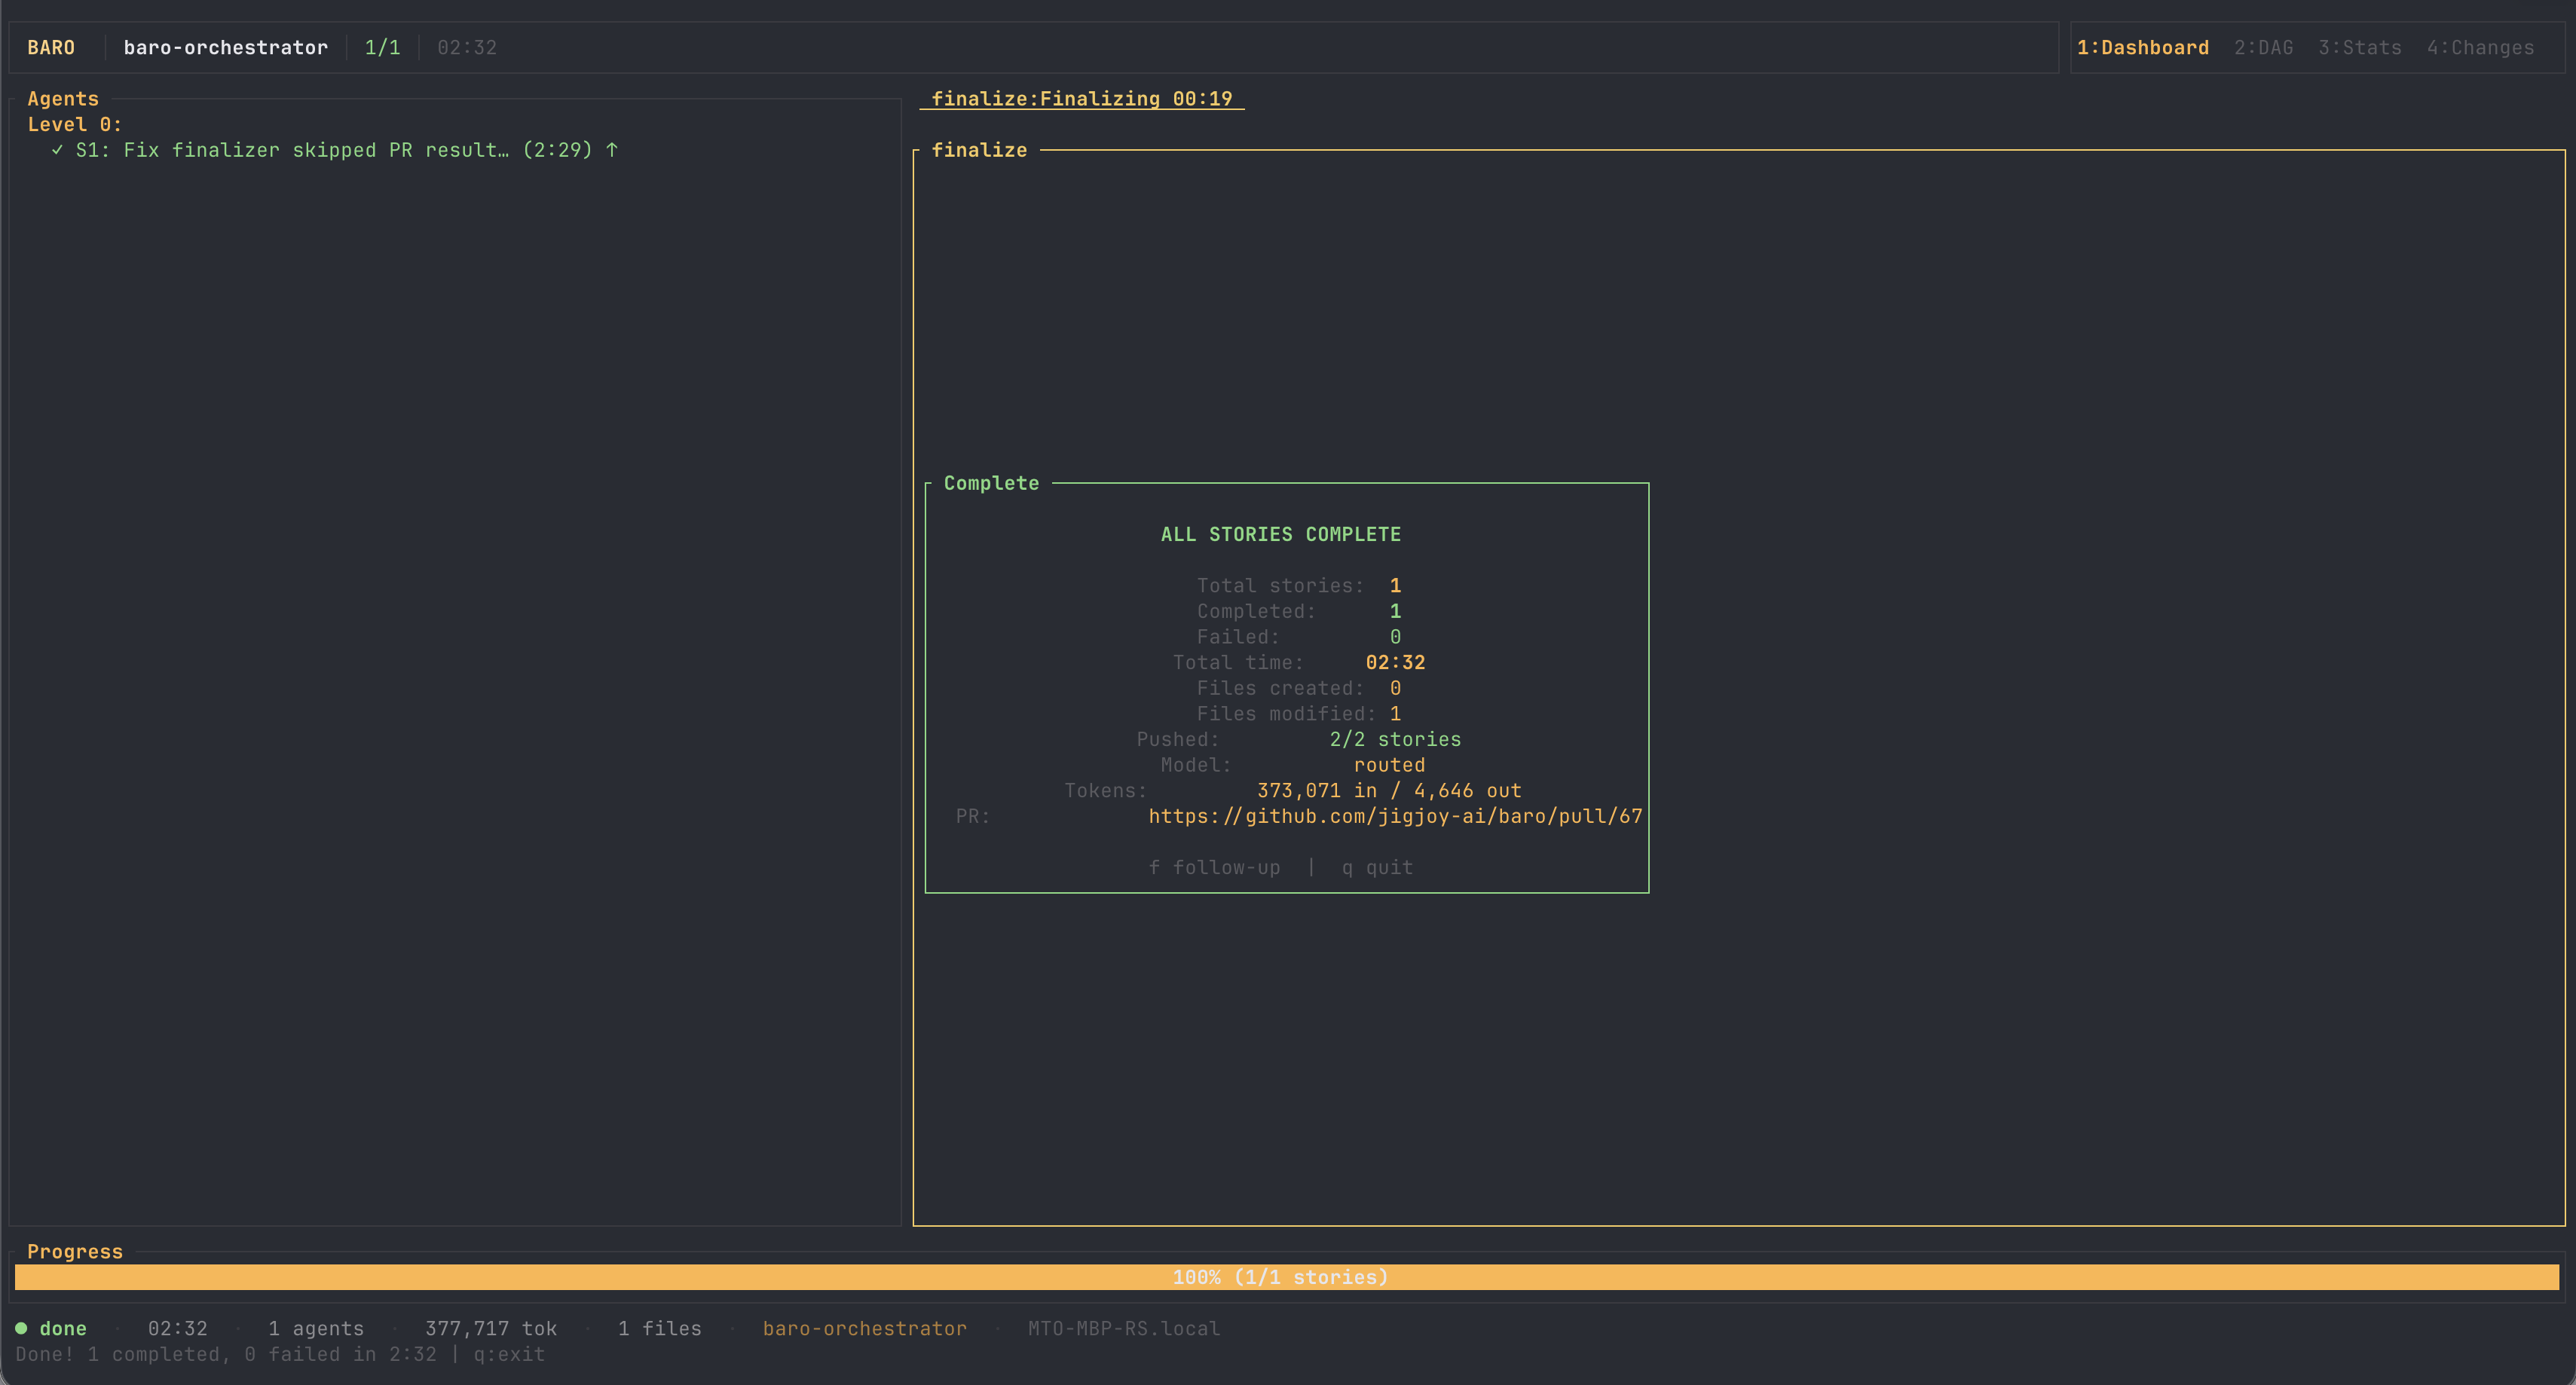The width and height of the screenshot is (2576, 1385).
Task: Click the Level 0: heading
Action: pyautogui.click(x=75, y=124)
